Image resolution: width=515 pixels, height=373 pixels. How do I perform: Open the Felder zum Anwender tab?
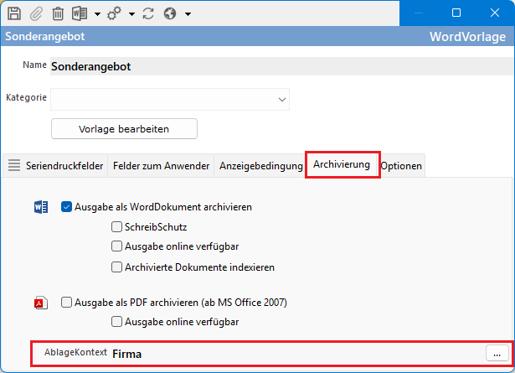[x=161, y=166]
